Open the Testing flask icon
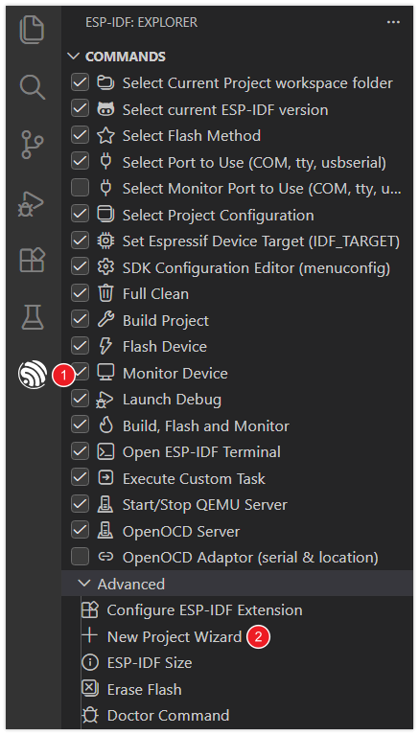Screen dimensions: 419x735 33,317
